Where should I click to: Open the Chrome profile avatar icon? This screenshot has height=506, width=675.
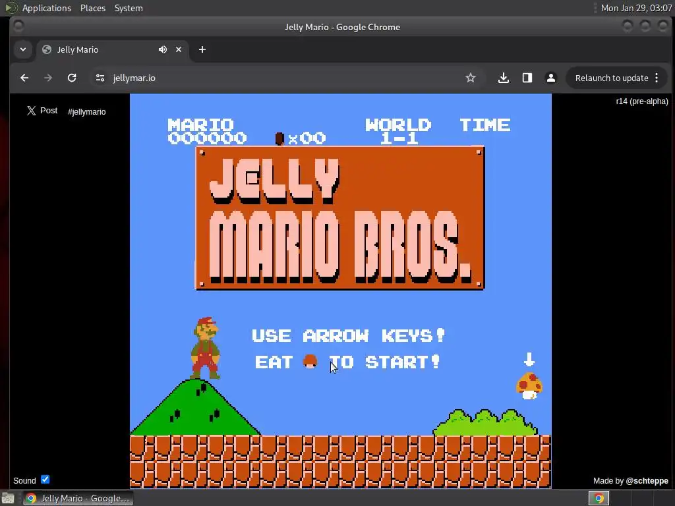coord(550,78)
